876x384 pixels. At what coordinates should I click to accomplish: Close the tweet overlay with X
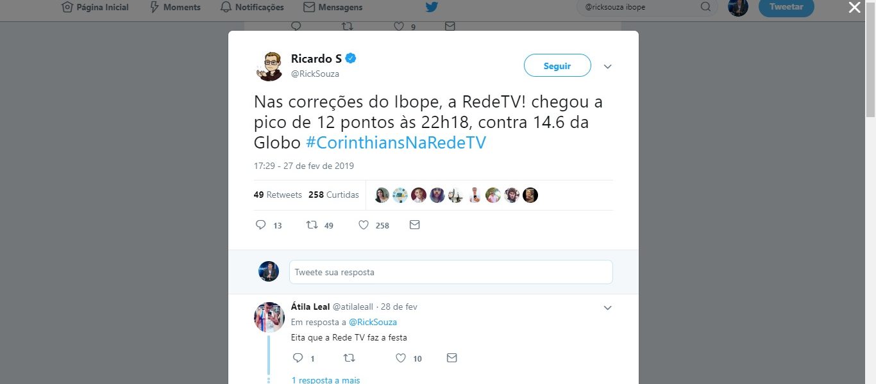pyautogui.click(x=854, y=8)
